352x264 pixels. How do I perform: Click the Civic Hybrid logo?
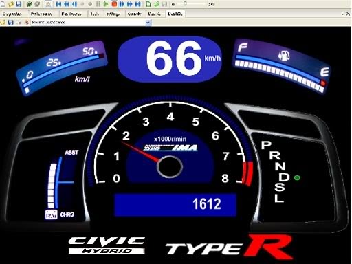(107, 245)
